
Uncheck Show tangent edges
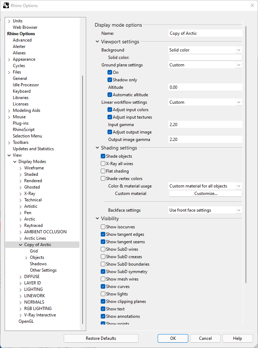pyautogui.click(x=103, y=234)
